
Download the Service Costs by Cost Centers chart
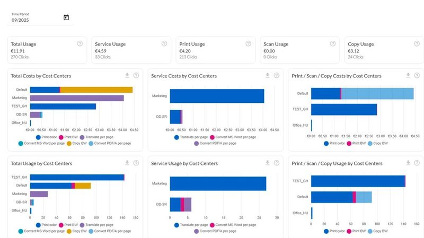pos(268,75)
